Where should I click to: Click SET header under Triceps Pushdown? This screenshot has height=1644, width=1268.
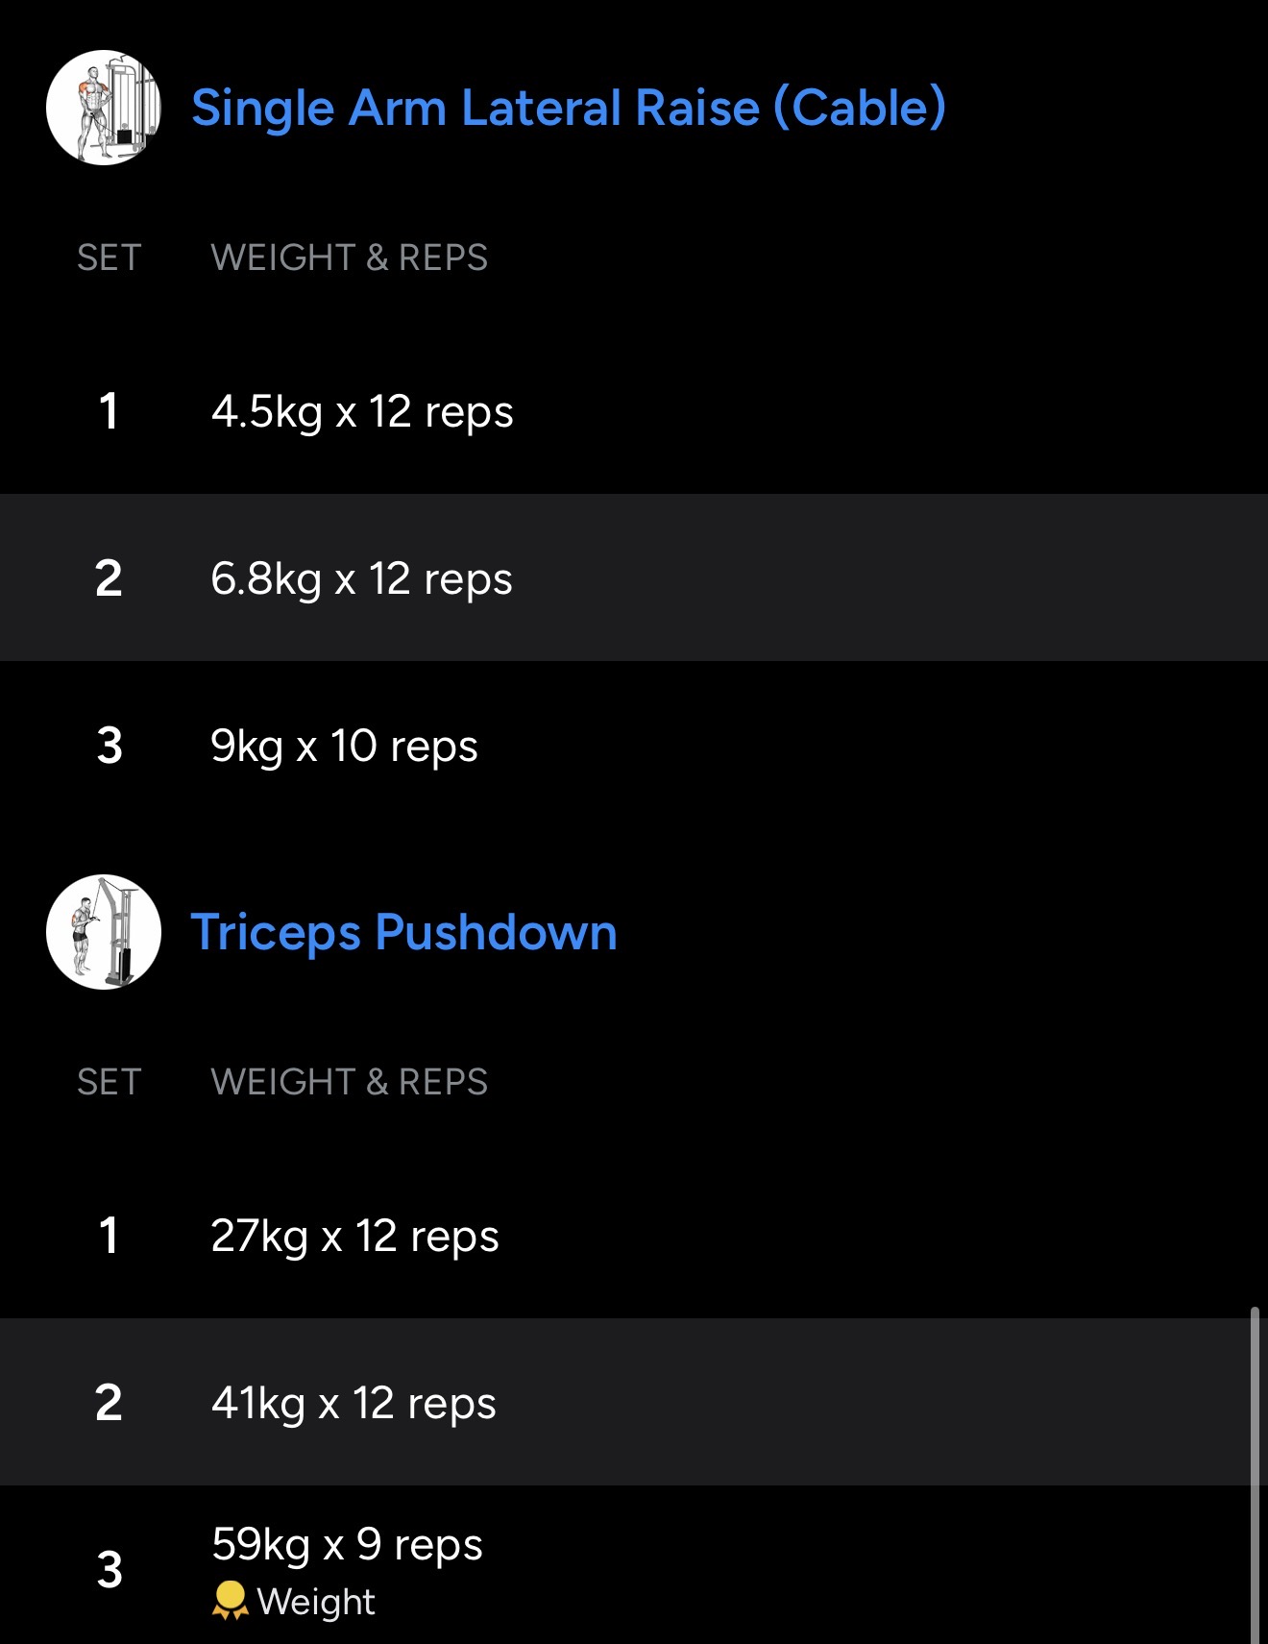coord(110,1082)
